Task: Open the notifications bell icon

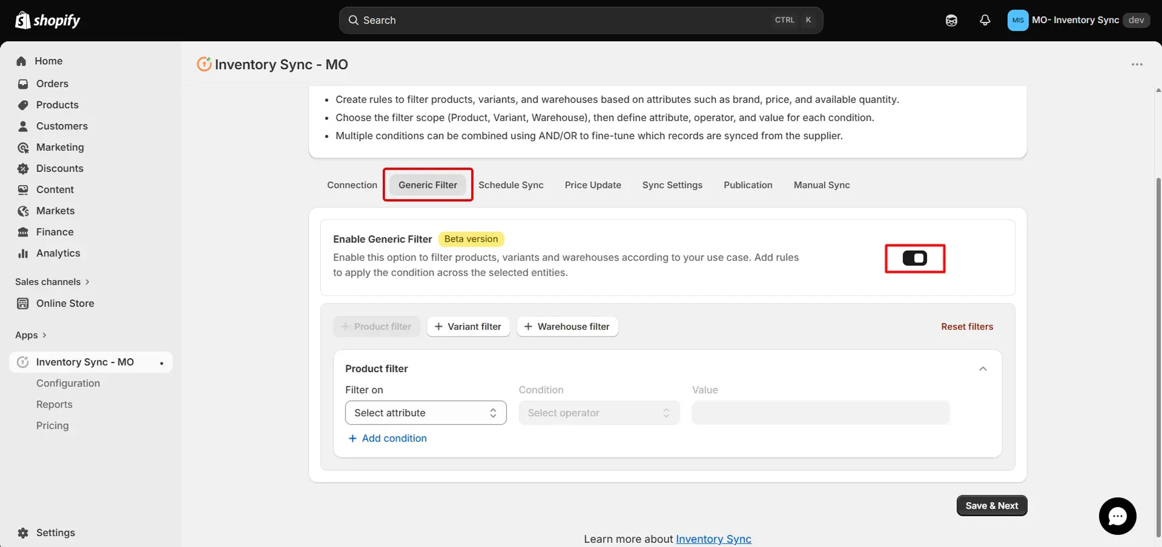Action: point(985,20)
